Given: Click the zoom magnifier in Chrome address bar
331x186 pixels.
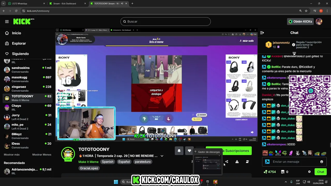Looking at the screenshot, I should click(300, 11).
